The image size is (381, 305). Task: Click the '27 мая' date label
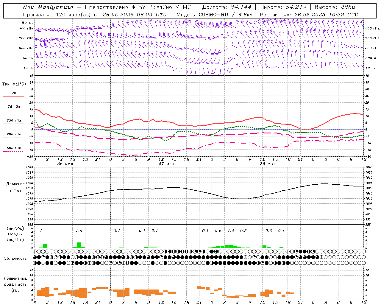166,164
